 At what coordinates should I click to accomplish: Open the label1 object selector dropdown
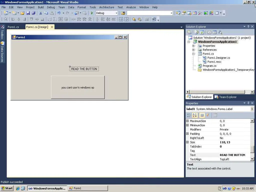252,109
